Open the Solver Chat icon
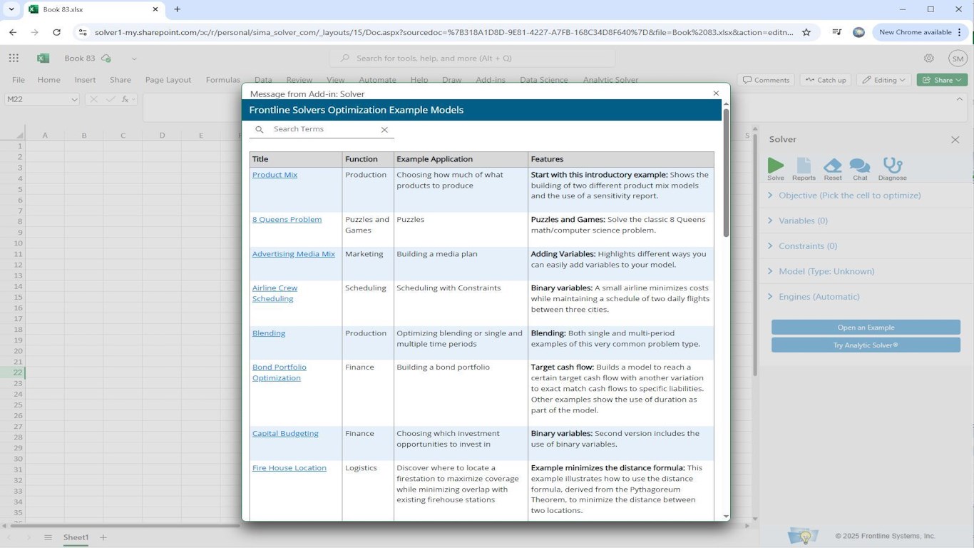The width and height of the screenshot is (974, 548). (860, 166)
